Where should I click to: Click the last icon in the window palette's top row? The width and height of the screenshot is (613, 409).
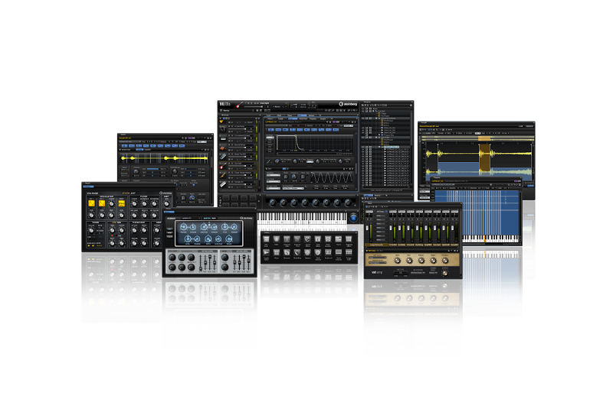[349, 239]
